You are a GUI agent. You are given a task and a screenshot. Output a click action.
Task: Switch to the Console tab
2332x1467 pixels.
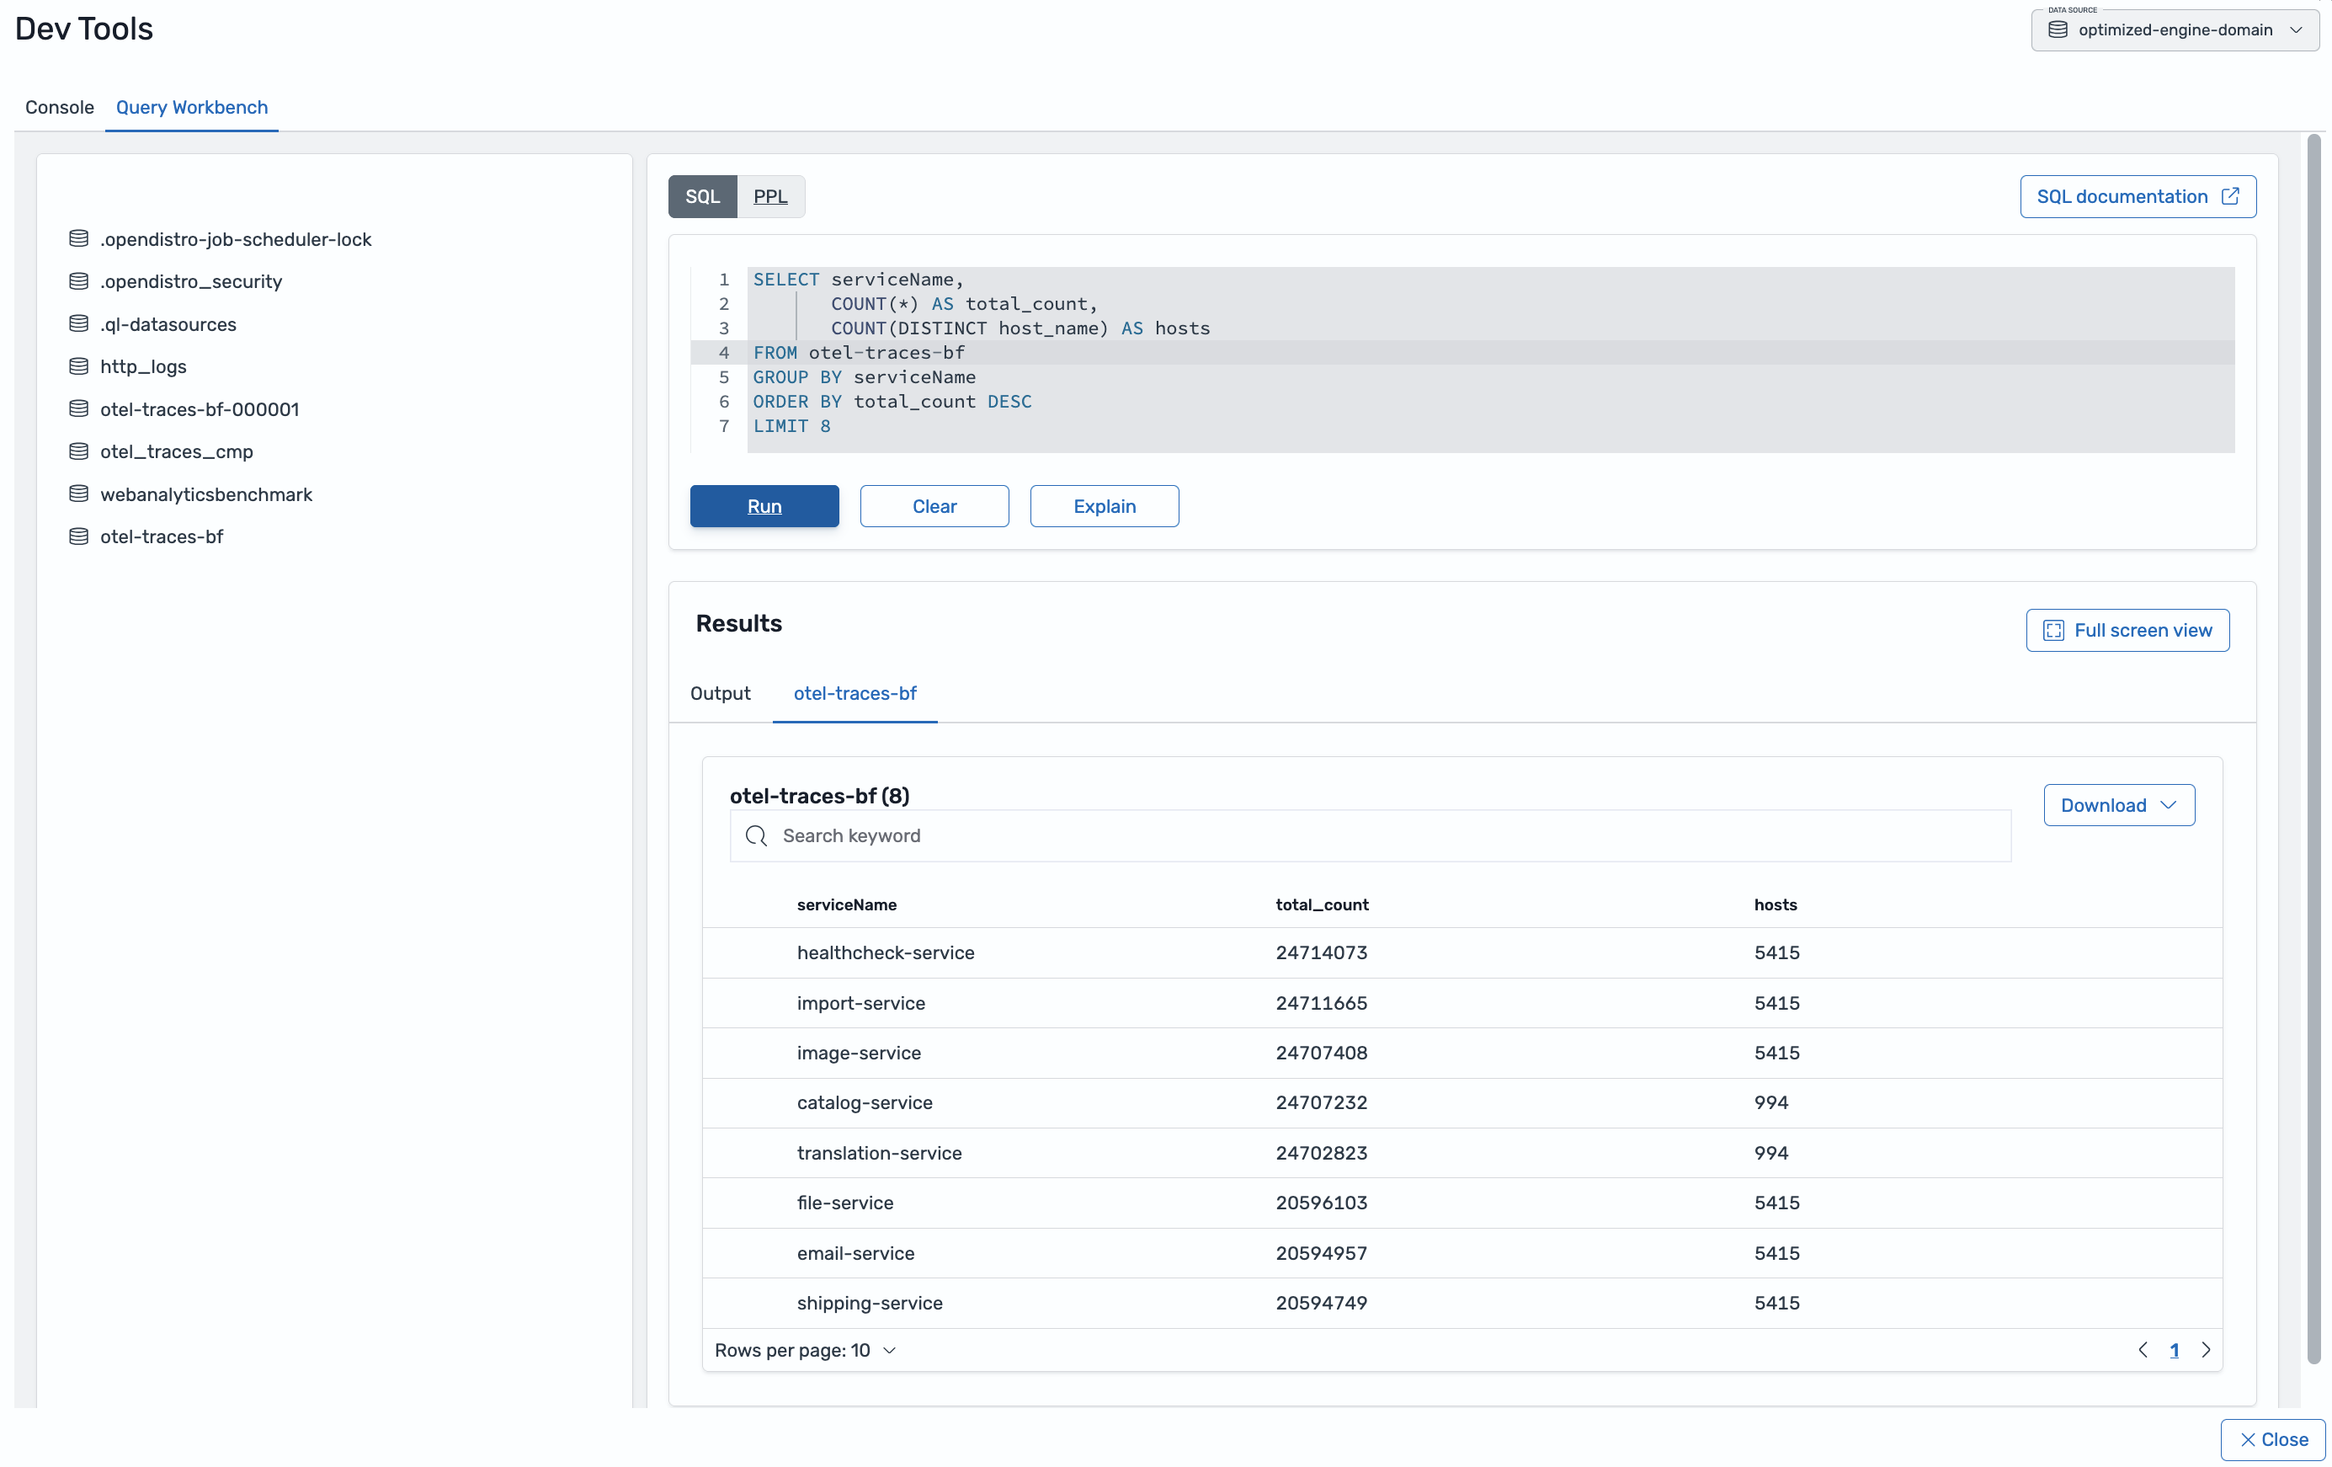[x=59, y=108]
